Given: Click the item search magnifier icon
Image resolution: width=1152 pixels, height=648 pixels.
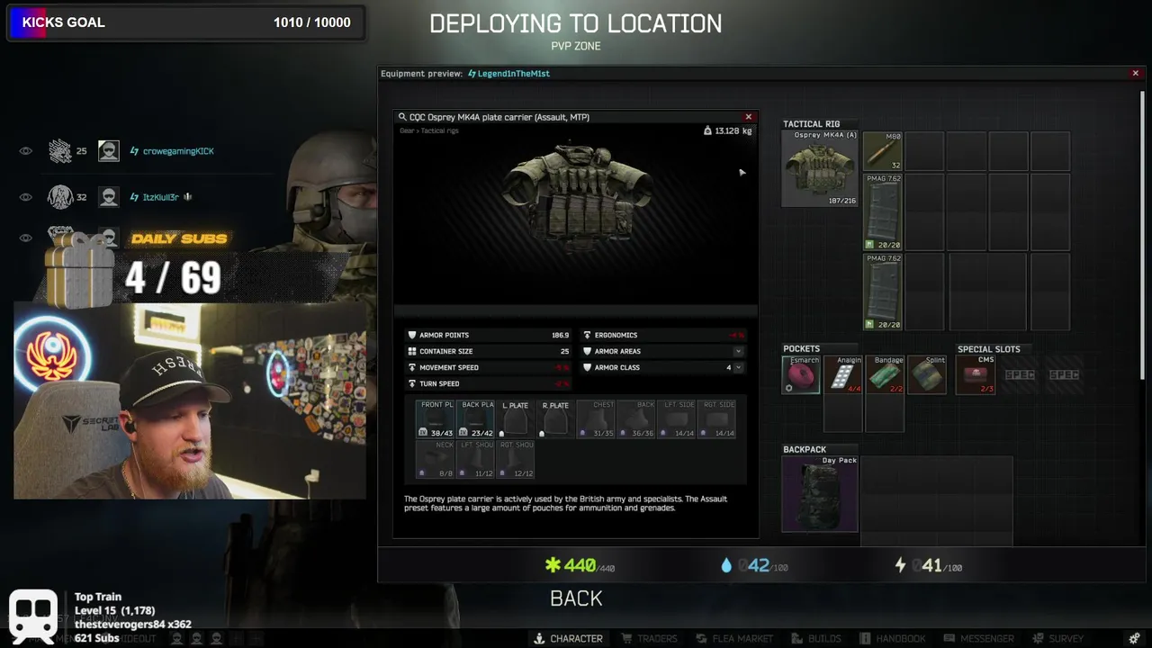Looking at the screenshot, I should [x=401, y=117].
